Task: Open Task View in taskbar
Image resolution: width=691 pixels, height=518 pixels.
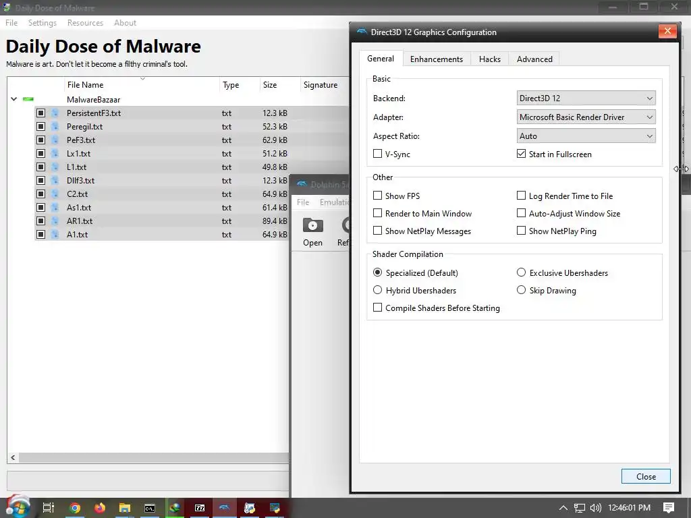Action: coord(48,508)
